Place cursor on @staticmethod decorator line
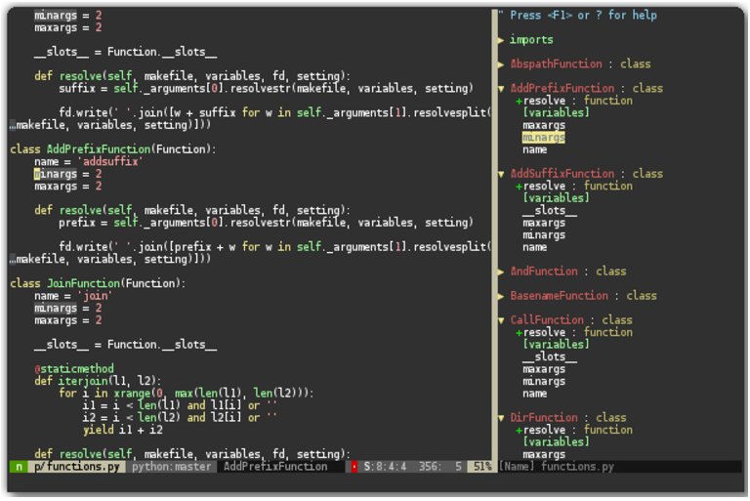Viewport: 750px width, 501px height. [73, 369]
